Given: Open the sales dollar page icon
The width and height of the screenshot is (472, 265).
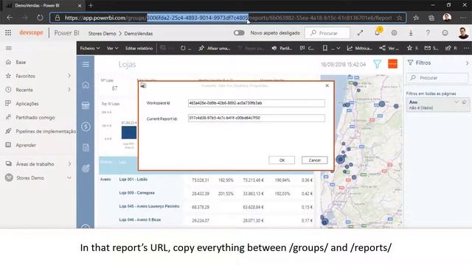Looking at the screenshot, I should (86, 127).
